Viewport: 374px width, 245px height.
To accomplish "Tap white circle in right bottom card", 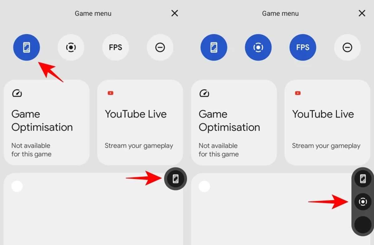I will click(x=204, y=186).
